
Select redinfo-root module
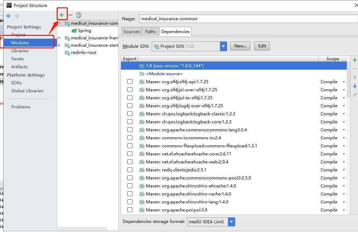pyautogui.click(x=83, y=53)
